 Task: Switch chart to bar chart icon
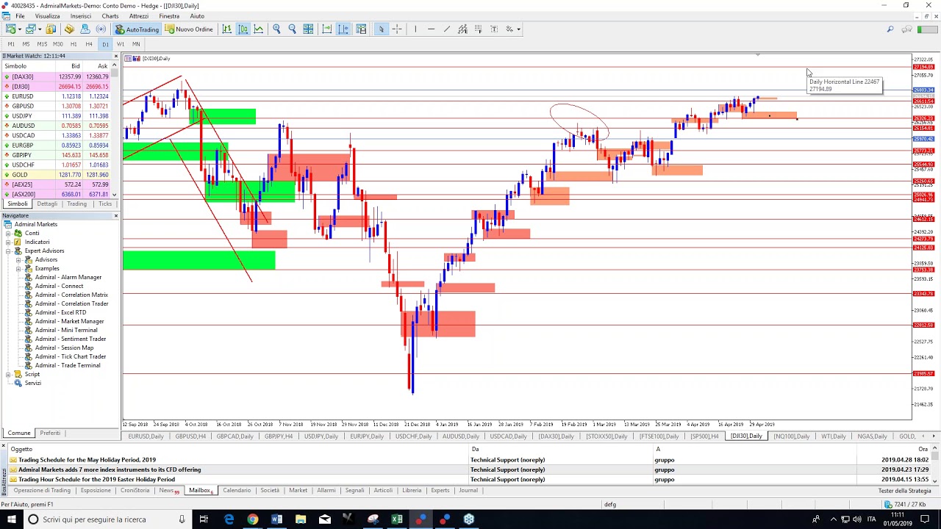[226, 29]
